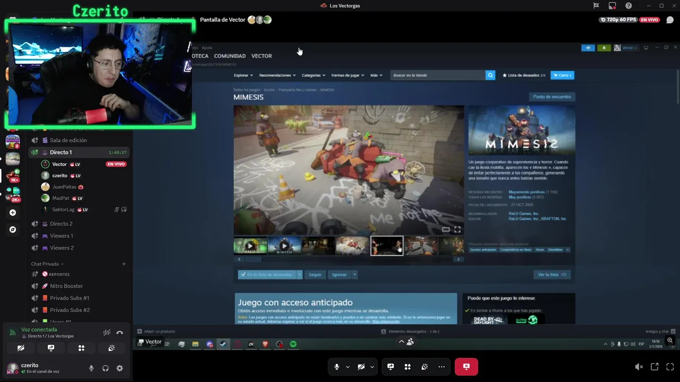Viewport: 680px width, 382px height.
Task: Open the Discord help question mark icon
Action: pos(628,5)
